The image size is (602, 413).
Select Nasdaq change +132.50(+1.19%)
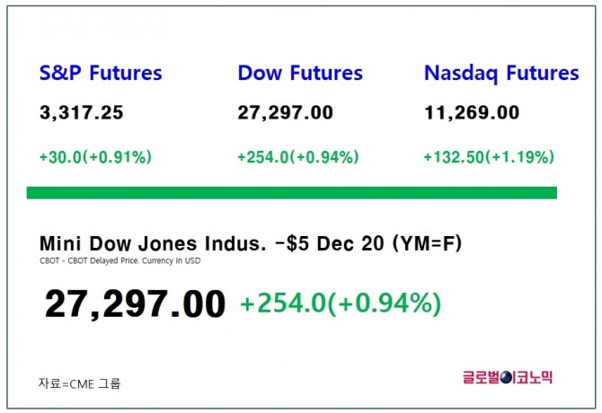pos(490,157)
